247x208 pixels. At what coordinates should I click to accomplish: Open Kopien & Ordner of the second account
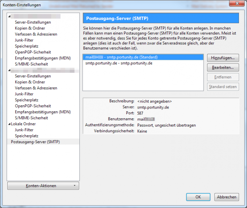pos(30,82)
